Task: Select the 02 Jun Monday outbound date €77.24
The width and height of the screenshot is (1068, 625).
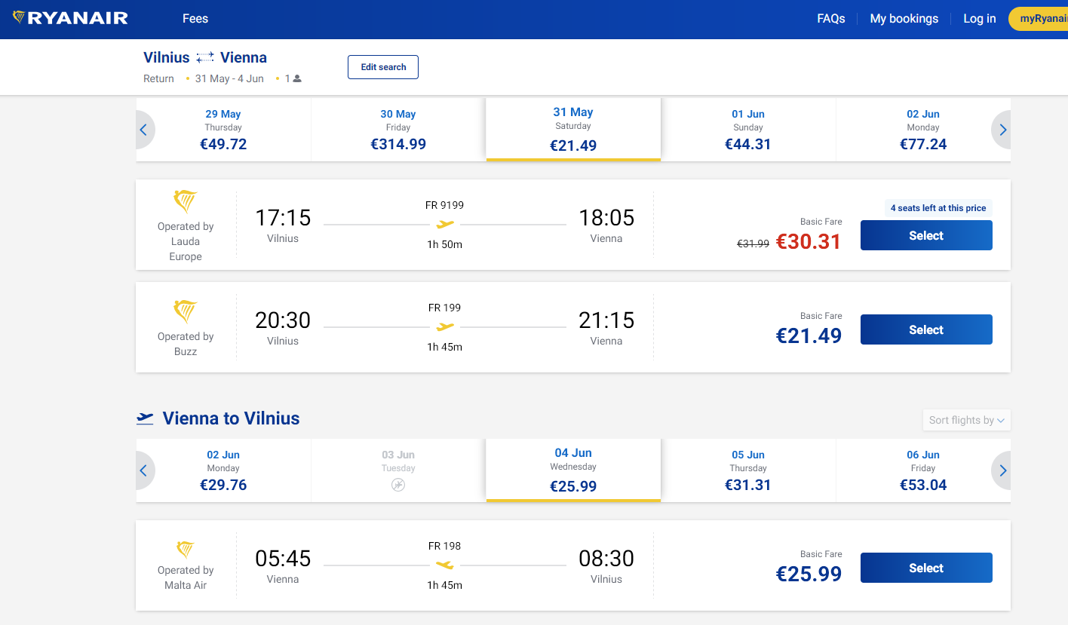Action: (x=923, y=130)
